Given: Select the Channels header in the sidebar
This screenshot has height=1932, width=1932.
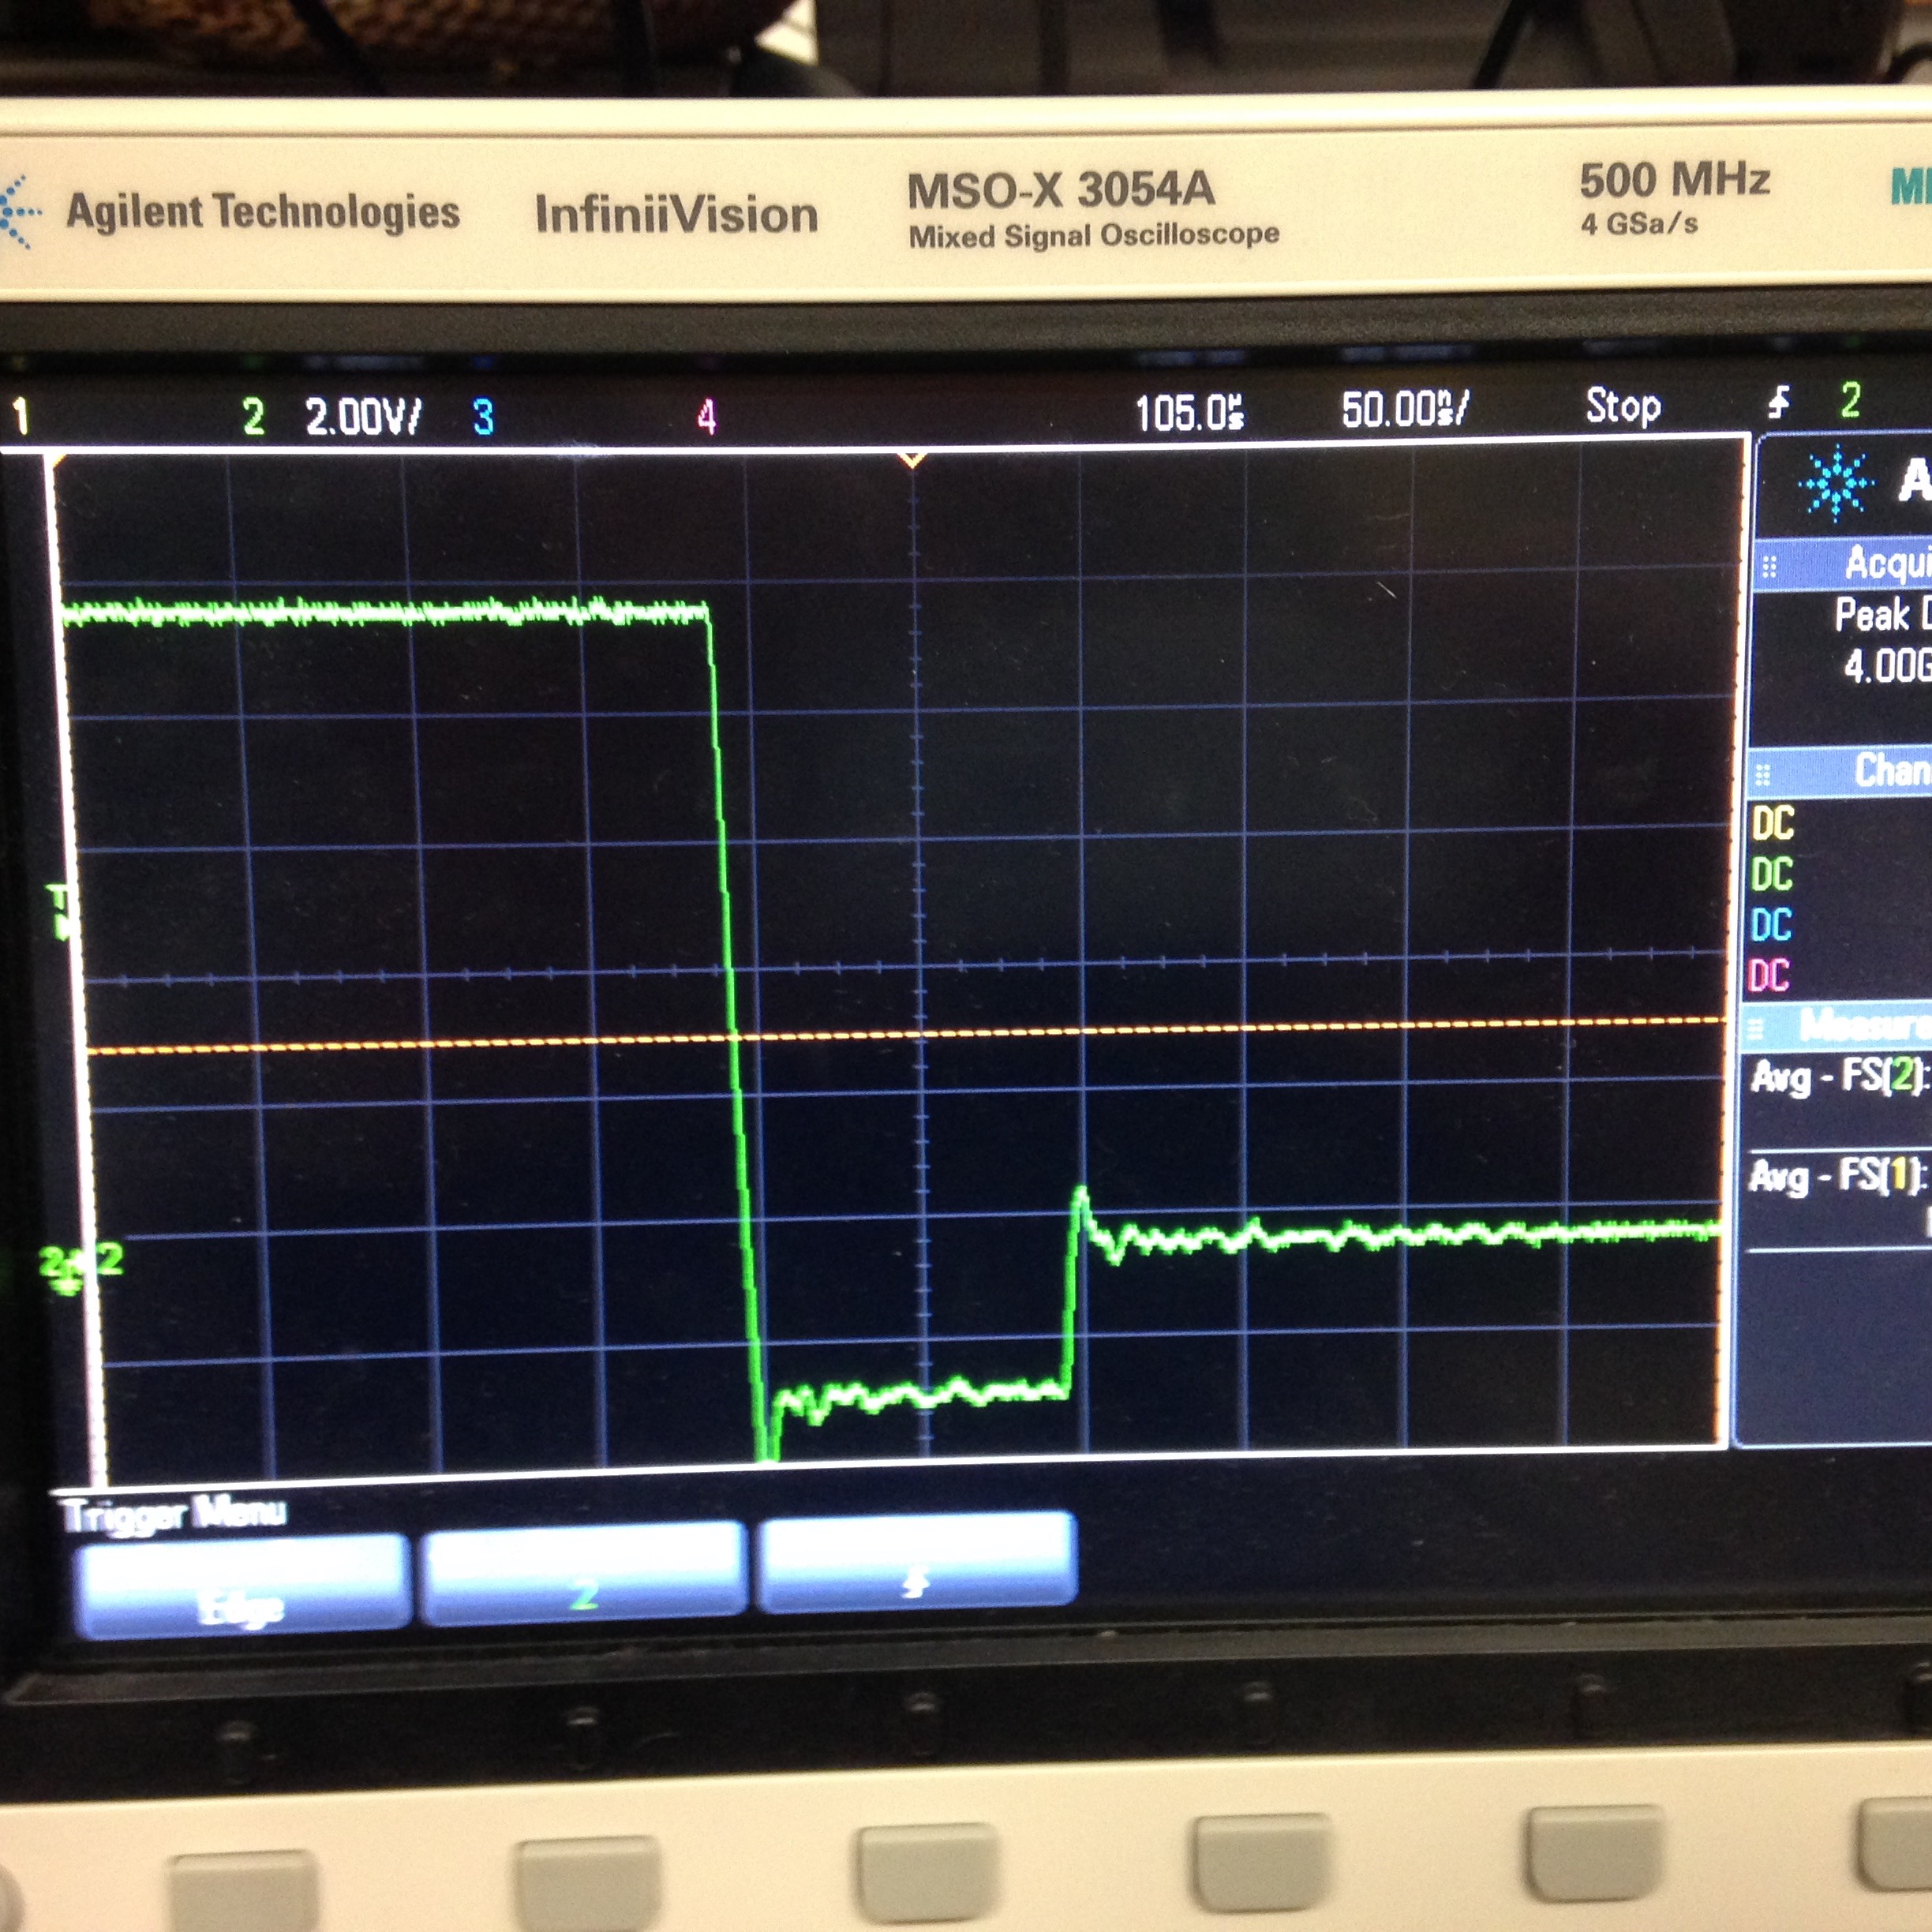Looking at the screenshot, I should click(1885, 770).
